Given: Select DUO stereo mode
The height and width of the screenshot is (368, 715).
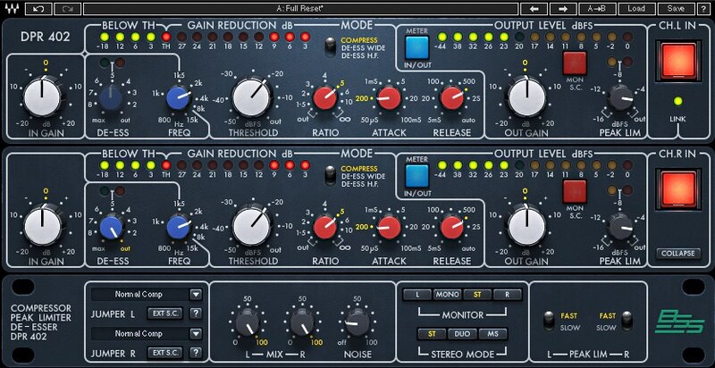Looking at the screenshot, I should pyautogui.click(x=462, y=334).
